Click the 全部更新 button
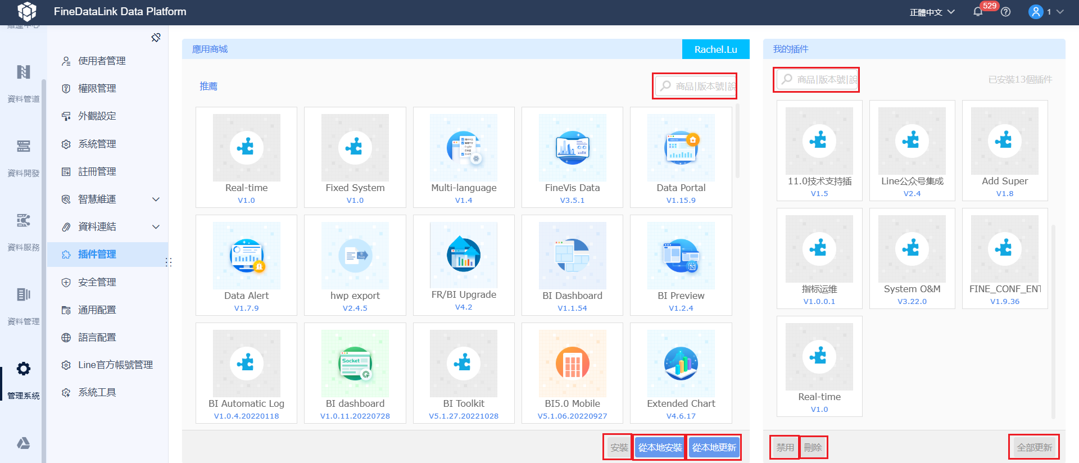 point(1034,447)
